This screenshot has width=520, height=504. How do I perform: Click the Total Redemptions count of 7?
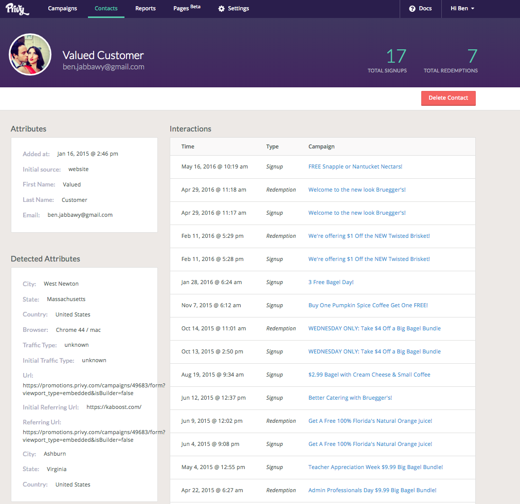pos(472,56)
